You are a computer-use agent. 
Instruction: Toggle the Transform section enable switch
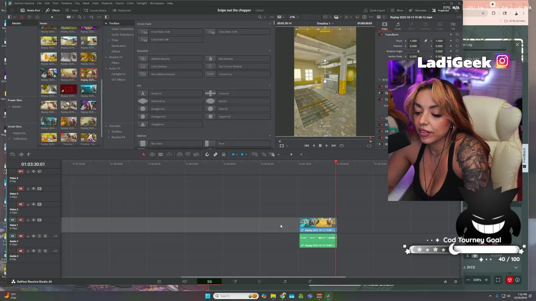click(381, 35)
